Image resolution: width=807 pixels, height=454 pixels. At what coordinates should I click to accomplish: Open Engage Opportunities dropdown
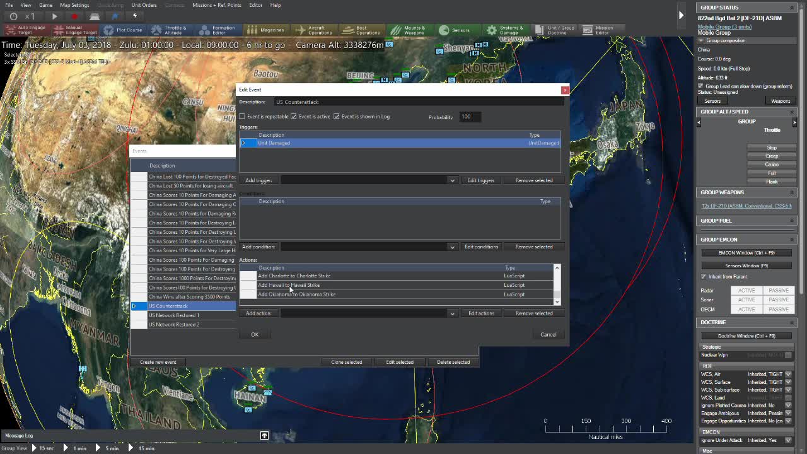click(788, 421)
